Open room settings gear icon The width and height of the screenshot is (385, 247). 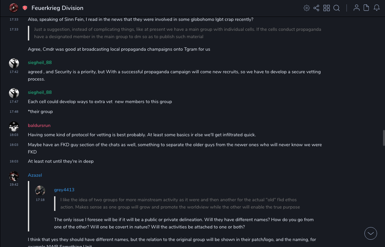pyautogui.click(x=307, y=8)
